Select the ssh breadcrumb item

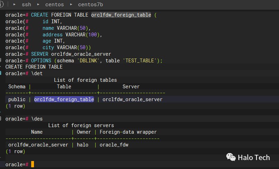point(26,5)
